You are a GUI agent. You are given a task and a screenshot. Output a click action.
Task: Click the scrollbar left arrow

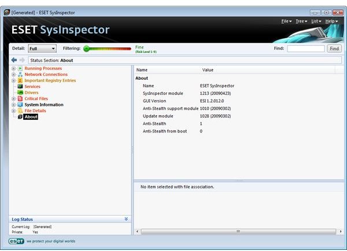[x=137, y=231]
